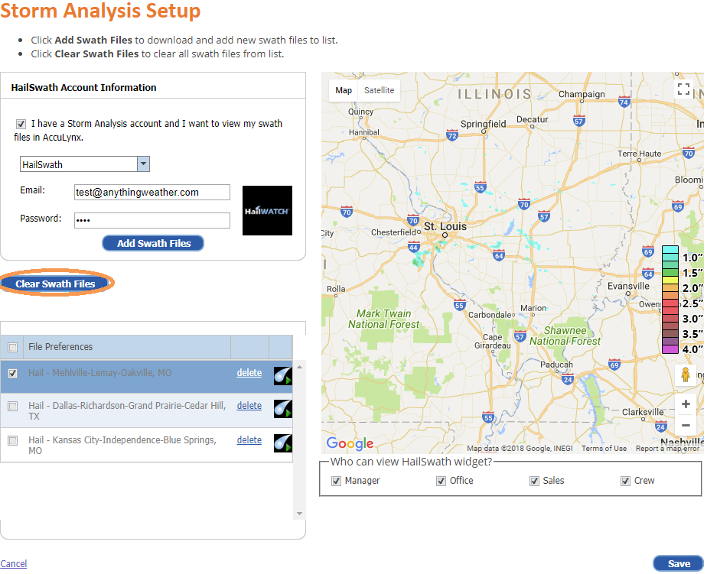
Task: Click the Terre Haute label on map
Action: (x=640, y=154)
